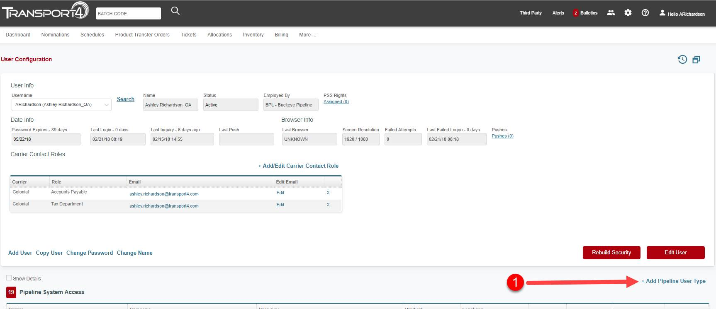The image size is (716, 309).
Task: Open the More... navigation menu
Action: point(307,35)
